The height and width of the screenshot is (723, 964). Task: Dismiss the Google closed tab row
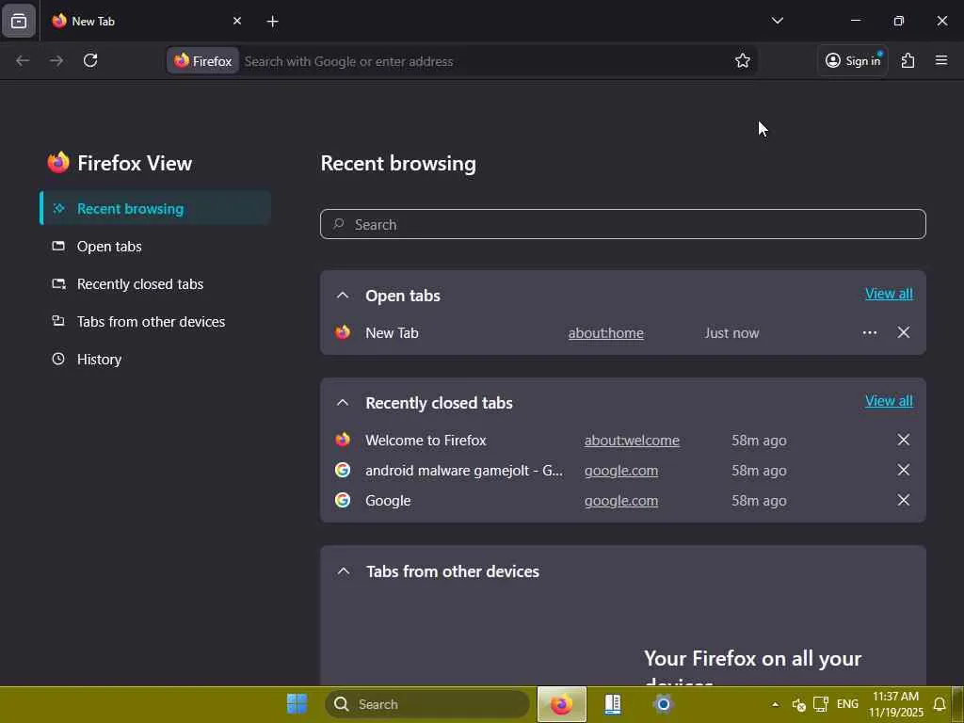click(x=903, y=500)
